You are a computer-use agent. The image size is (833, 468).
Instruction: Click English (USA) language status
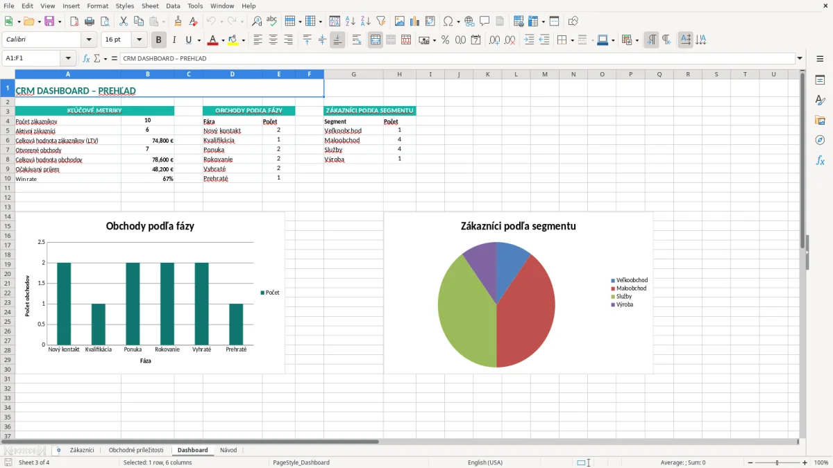(x=485, y=462)
